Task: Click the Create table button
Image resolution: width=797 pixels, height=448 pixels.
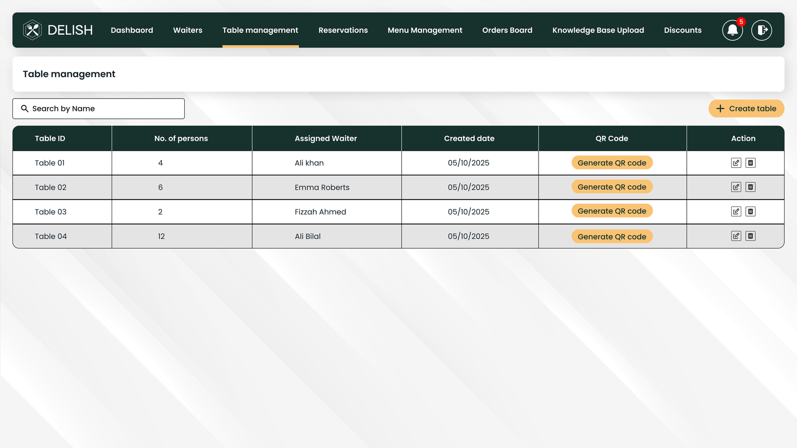Action: tap(746, 109)
